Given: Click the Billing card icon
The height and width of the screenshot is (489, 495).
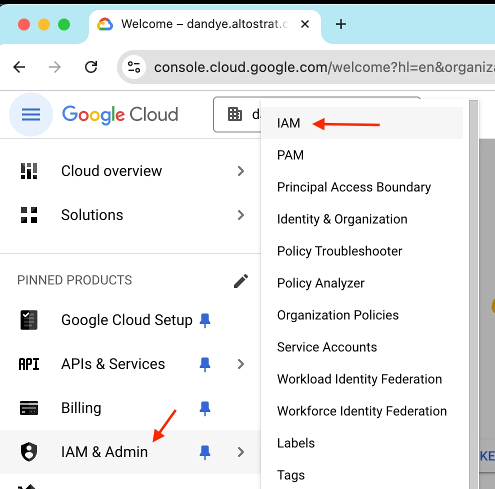Looking at the screenshot, I should [x=29, y=408].
